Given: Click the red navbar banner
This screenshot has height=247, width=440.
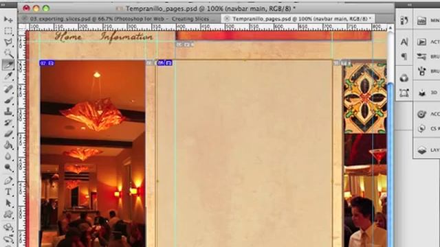Looking at the screenshot, I should (274, 36).
